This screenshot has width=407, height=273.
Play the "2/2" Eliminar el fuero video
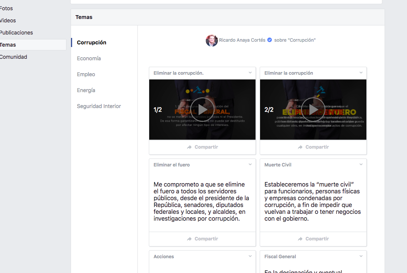click(313, 109)
